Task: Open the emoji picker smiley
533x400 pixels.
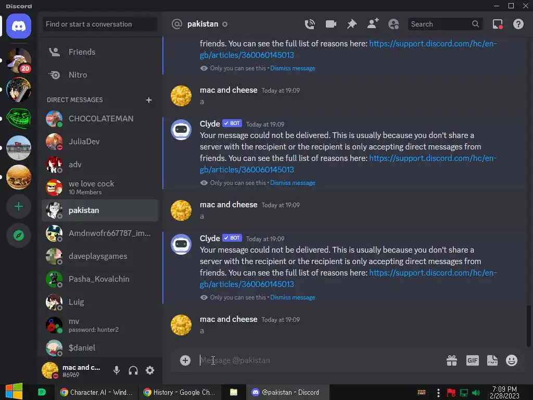Action: click(512, 360)
